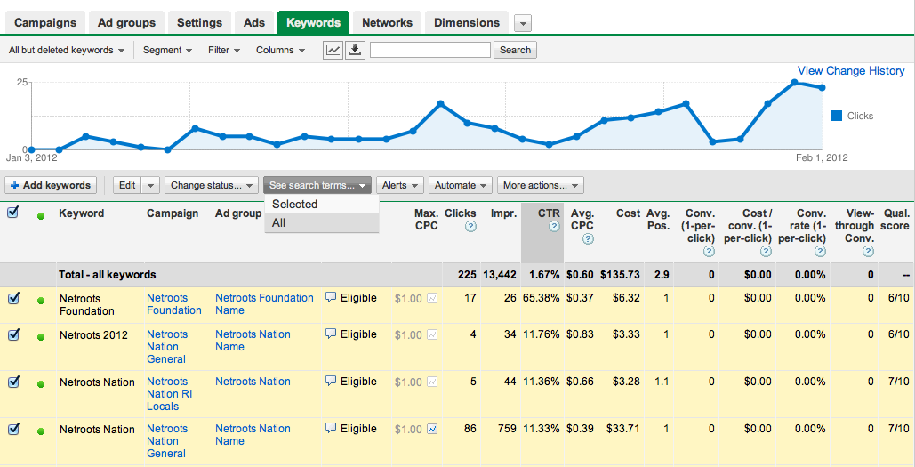Uncheck the Netroots Foundation keyword checkbox
The image size is (915, 467).
point(13,299)
